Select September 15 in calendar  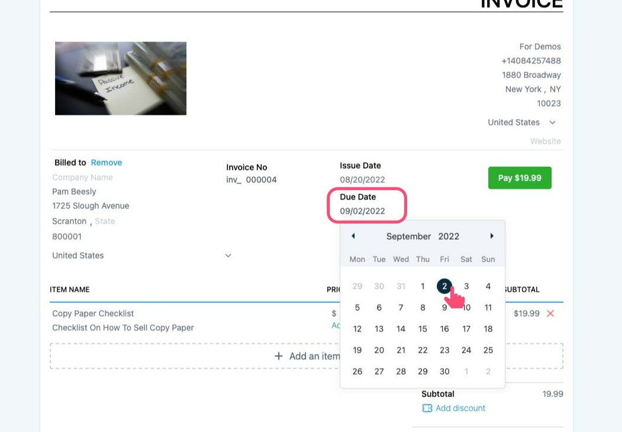[x=423, y=329]
